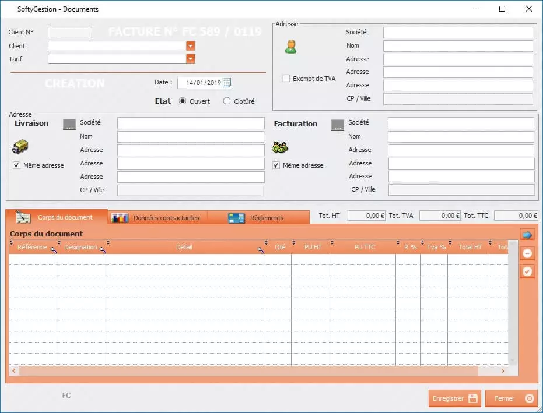543x413 pixels.
Task: Select the Ouvert state radio button
Action: (x=183, y=101)
